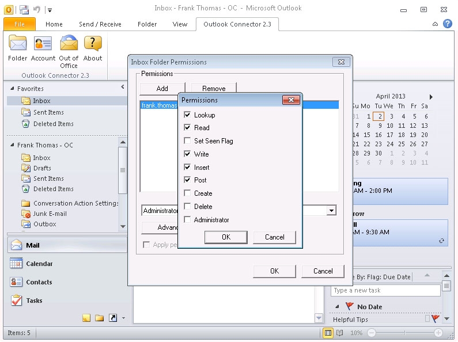Open the Folder tool in Outlook Connector ribbon
This screenshot has height=342, width=458.
17,48
